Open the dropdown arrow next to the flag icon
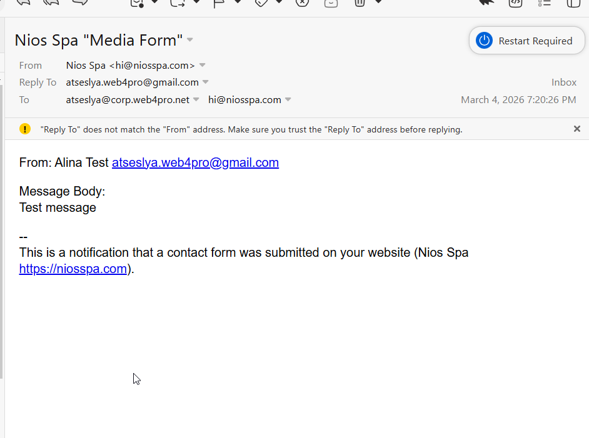 (x=238, y=2)
